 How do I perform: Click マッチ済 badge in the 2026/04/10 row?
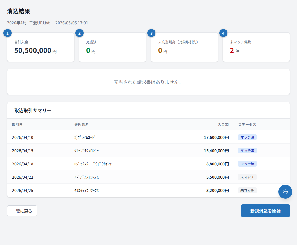coord(247,137)
